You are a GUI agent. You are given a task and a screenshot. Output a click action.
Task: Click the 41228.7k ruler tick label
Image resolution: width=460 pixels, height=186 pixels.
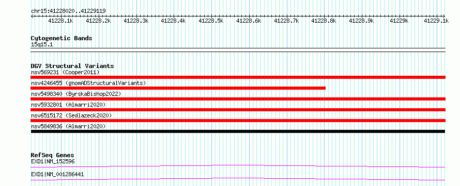click(x=286, y=21)
